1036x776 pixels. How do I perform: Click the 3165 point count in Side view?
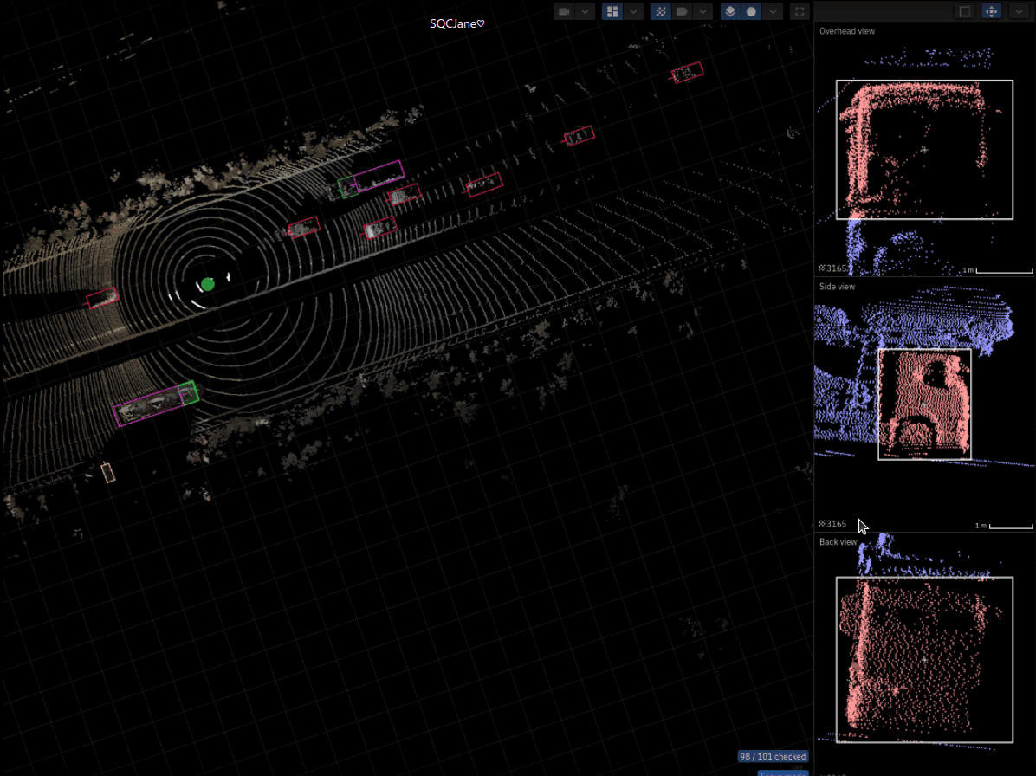coord(832,524)
